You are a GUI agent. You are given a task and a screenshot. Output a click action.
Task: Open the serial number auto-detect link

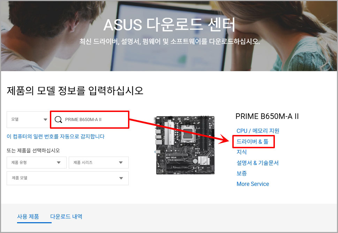coord(55,136)
